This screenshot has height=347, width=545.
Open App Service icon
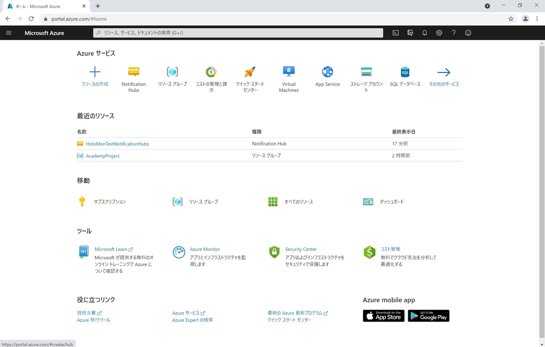tap(327, 72)
